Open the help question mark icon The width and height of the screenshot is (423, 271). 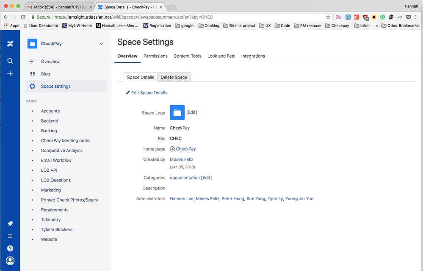(10, 248)
